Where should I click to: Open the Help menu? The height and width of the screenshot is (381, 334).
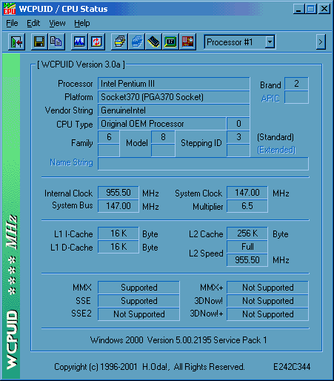(x=82, y=23)
